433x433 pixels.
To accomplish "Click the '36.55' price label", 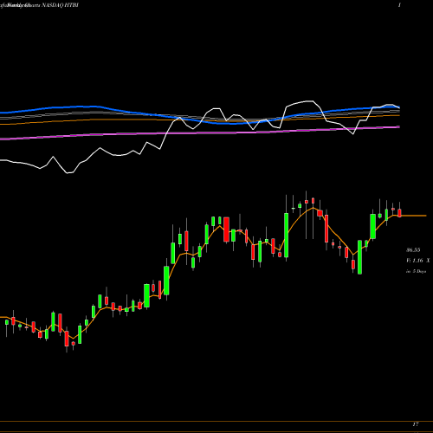I will 413,250.
